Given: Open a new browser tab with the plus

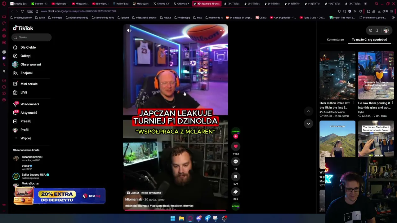Looking at the screenshot, I should point(365,4).
